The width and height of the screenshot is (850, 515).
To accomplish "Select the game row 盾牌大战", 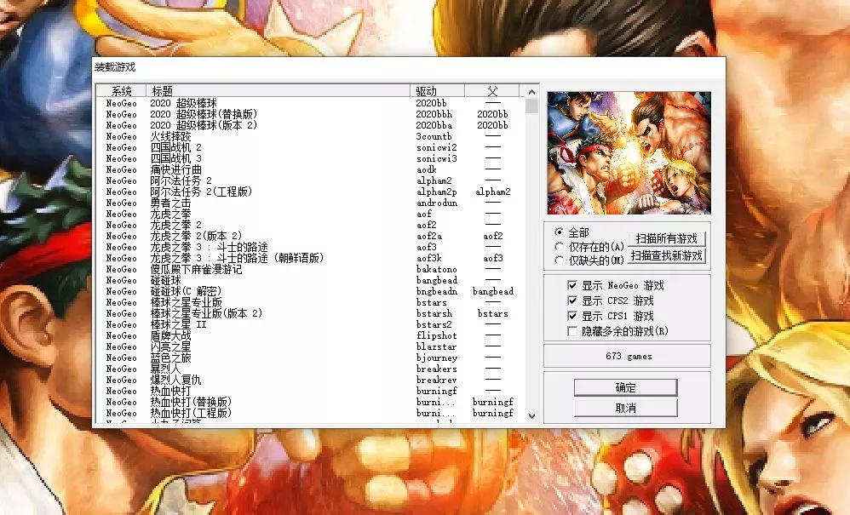I will 311,335.
